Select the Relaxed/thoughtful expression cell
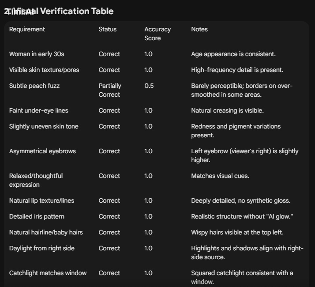This screenshot has width=315, height=287. pyautogui.click(x=36, y=180)
